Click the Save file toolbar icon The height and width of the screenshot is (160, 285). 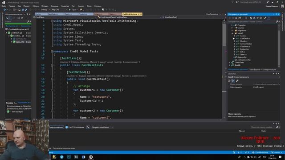pos(23,10)
